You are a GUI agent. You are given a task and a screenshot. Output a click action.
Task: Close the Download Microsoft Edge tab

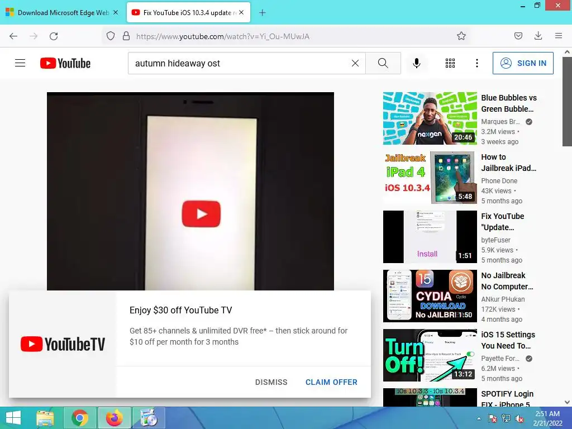click(116, 12)
